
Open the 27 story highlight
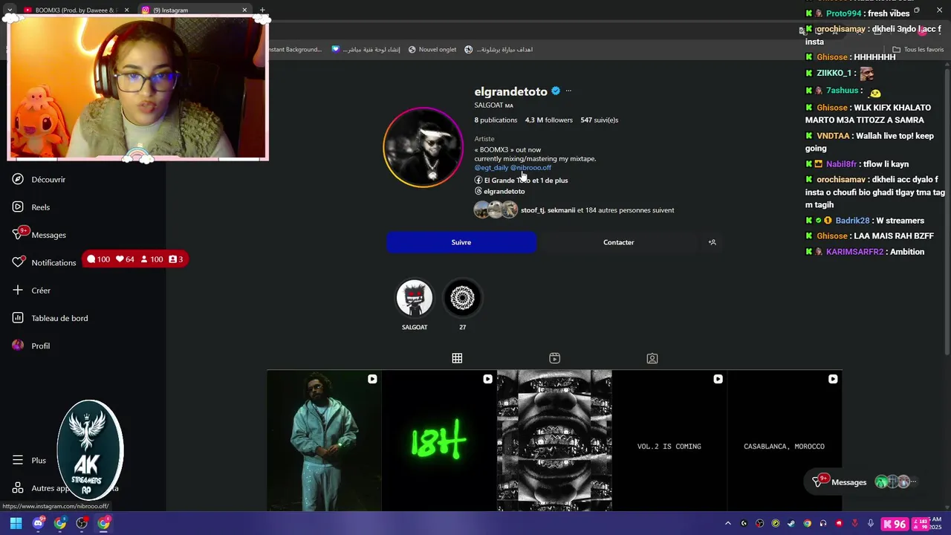[x=462, y=298]
